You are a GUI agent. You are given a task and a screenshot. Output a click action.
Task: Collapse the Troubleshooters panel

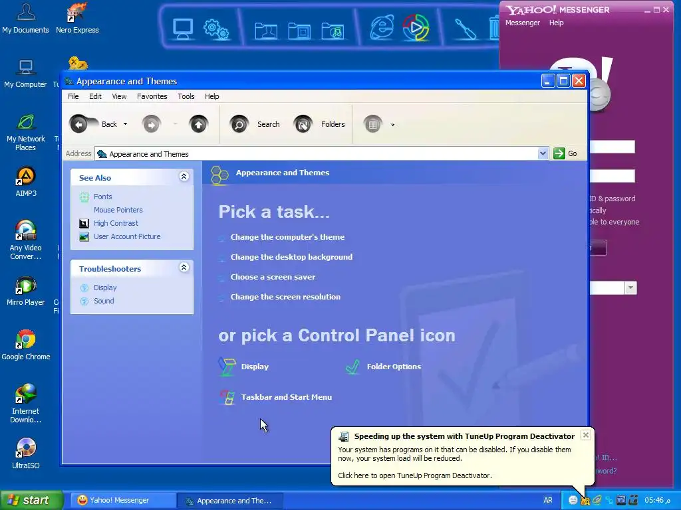[x=184, y=267]
